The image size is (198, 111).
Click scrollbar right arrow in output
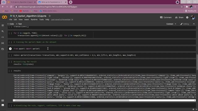pyautogui.click(x=195, y=101)
